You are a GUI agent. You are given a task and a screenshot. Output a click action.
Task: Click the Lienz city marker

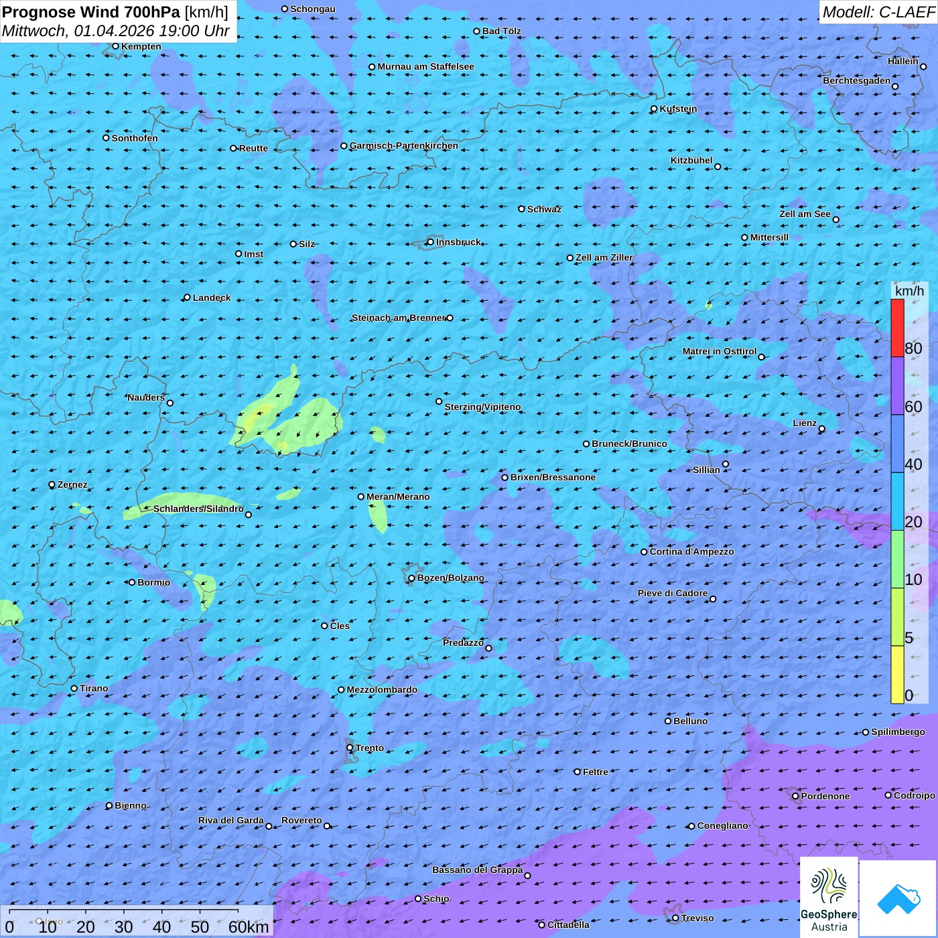coord(822,429)
